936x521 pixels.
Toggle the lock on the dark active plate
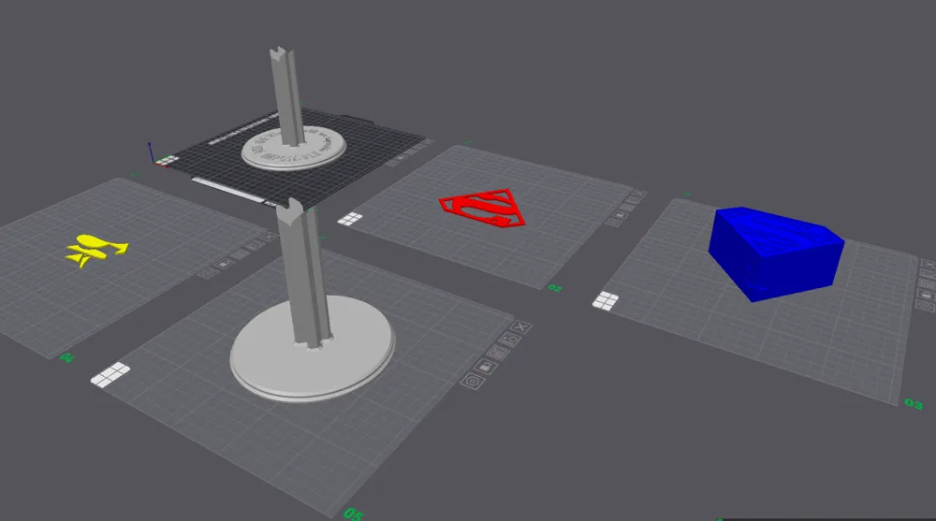point(400,157)
